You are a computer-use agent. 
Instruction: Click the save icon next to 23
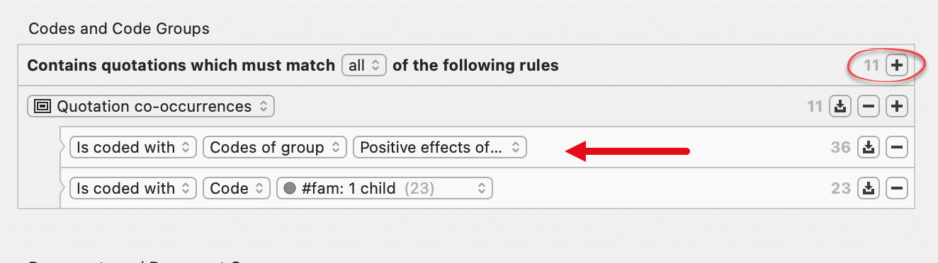coord(869,189)
